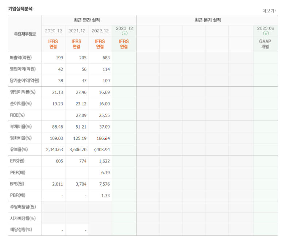The image size is (282, 236).
Task: Select the 2023.12 (E) column header
Action: tap(124, 31)
